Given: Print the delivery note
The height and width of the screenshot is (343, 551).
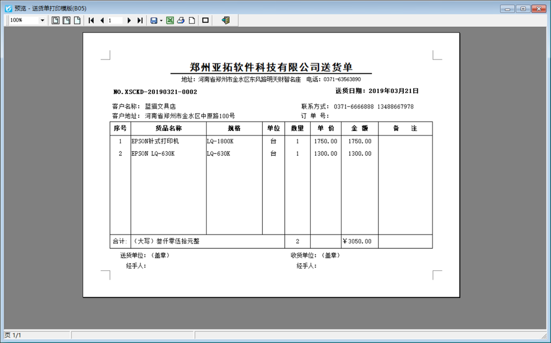Looking at the screenshot, I should pyautogui.click(x=181, y=20).
